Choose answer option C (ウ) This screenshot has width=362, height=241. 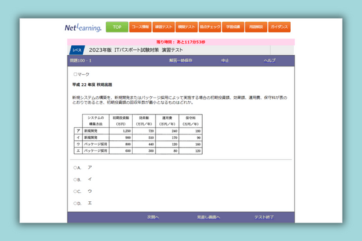coord(75,192)
